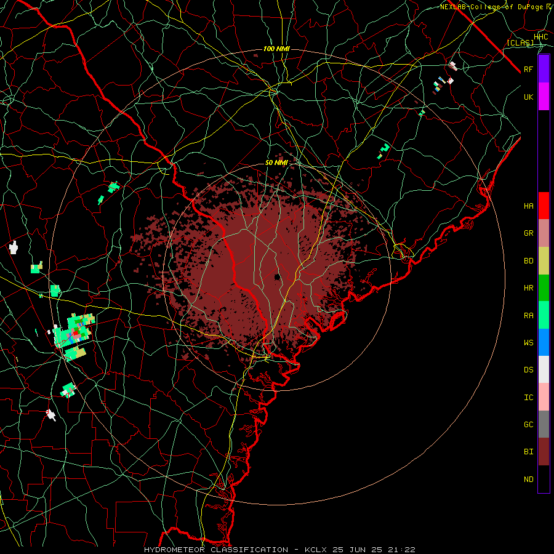Select the gray GC legend swatch
The height and width of the screenshot is (554, 554).
[544, 424]
